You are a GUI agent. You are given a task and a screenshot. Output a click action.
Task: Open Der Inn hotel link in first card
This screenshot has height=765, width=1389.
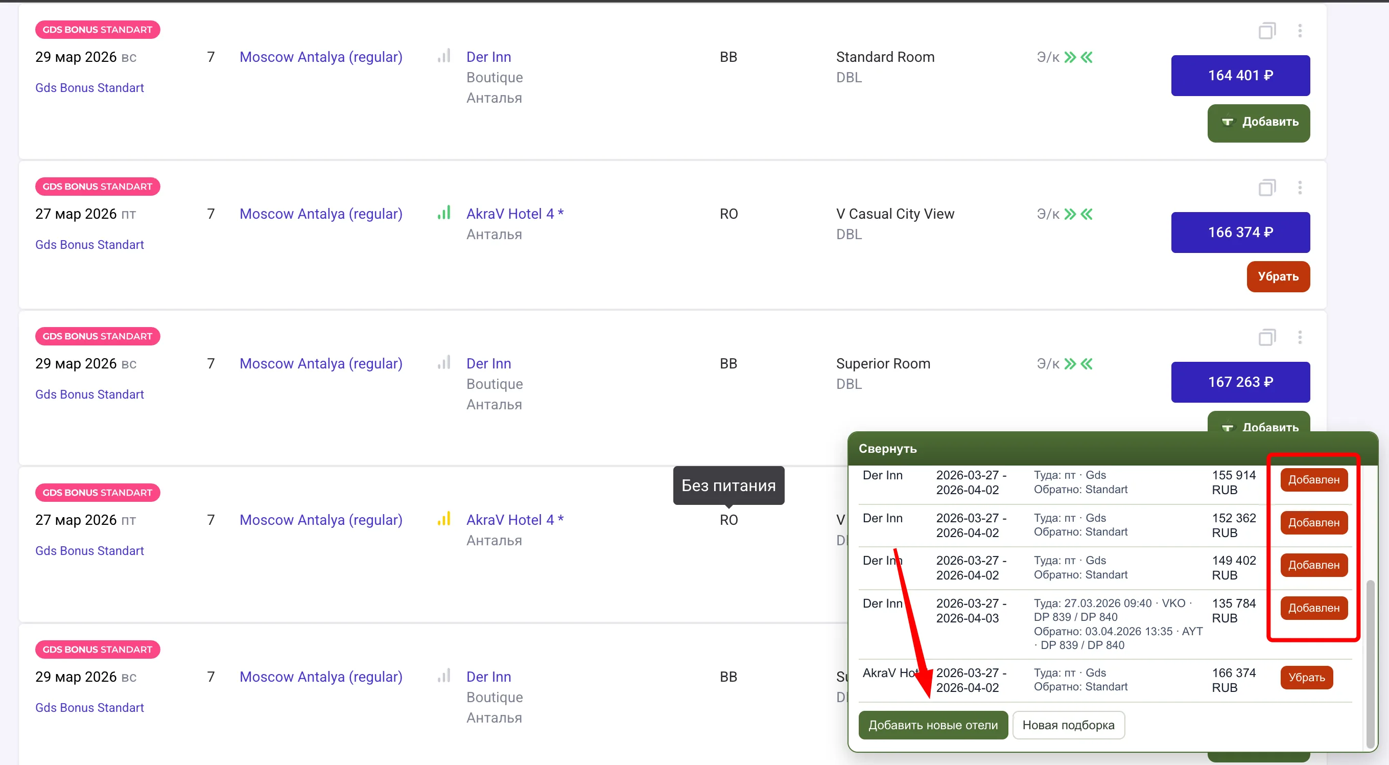point(488,57)
